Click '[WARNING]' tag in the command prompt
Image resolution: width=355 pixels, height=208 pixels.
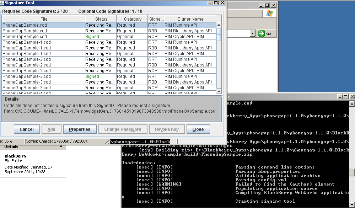[x=169, y=184]
